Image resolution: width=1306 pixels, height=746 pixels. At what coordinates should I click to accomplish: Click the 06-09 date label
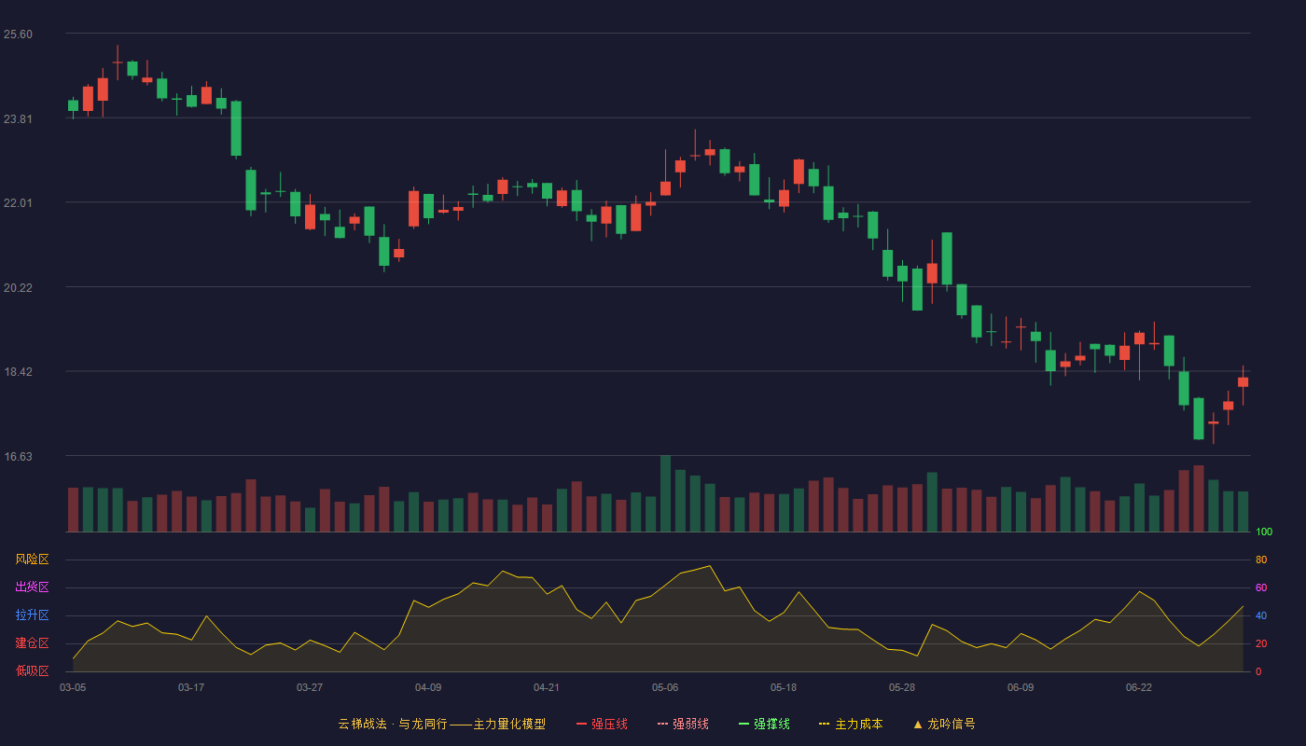1021,687
